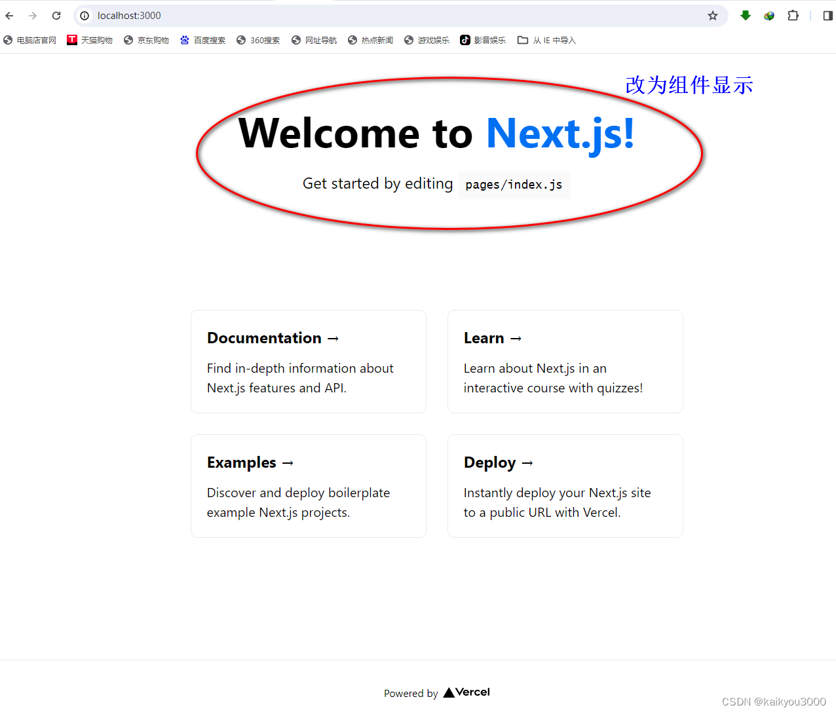The image size is (836, 714).
Task: Open the 从 IE 中导入 bookmarks folder
Action: pos(546,40)
